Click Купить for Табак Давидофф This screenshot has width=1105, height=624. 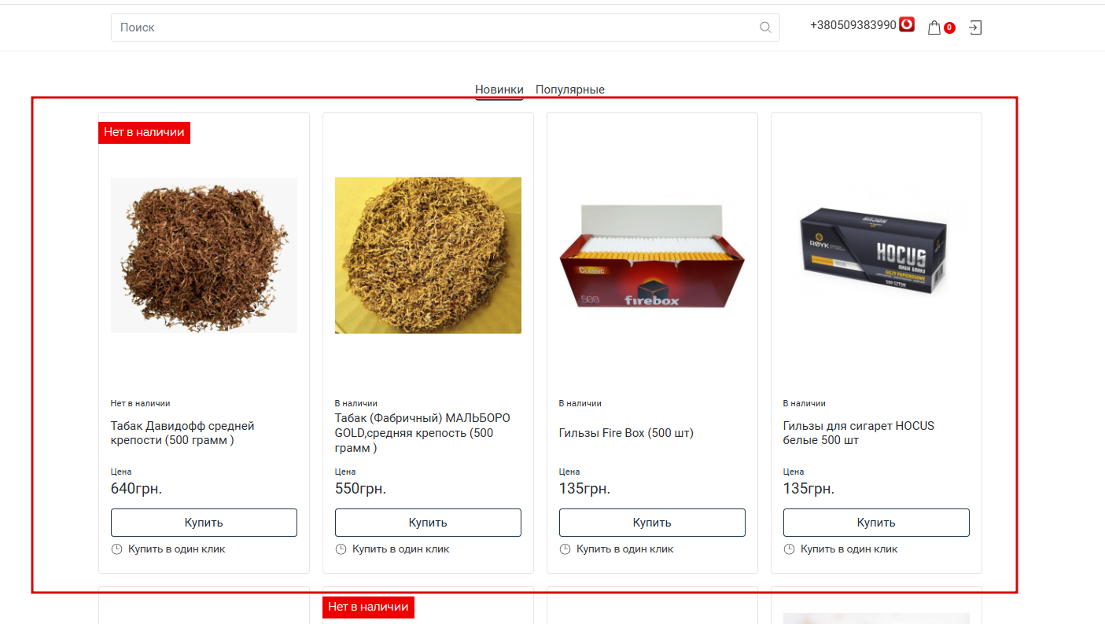(204, 523)
